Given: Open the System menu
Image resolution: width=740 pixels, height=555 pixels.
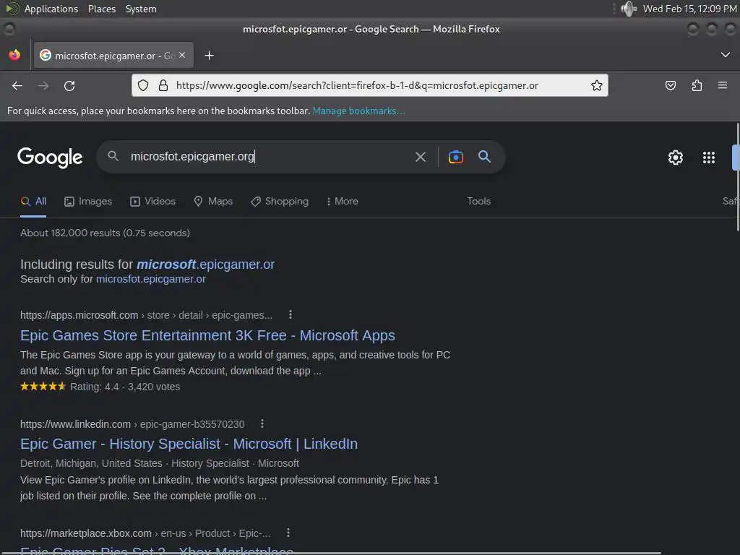Looking at the screenshot, I should coord(141,9).
